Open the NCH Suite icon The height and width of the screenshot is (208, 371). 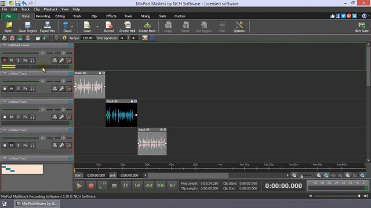[362, 27]
